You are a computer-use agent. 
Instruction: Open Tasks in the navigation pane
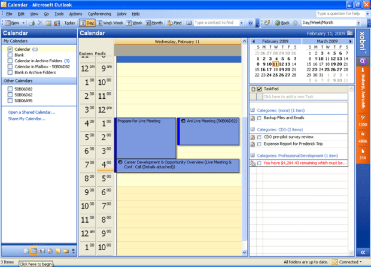[x=50, y=251]
